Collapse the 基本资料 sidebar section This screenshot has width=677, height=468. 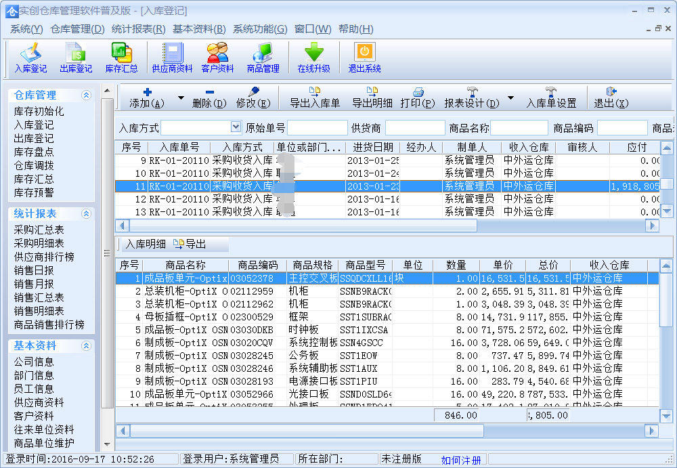point(87,345)
